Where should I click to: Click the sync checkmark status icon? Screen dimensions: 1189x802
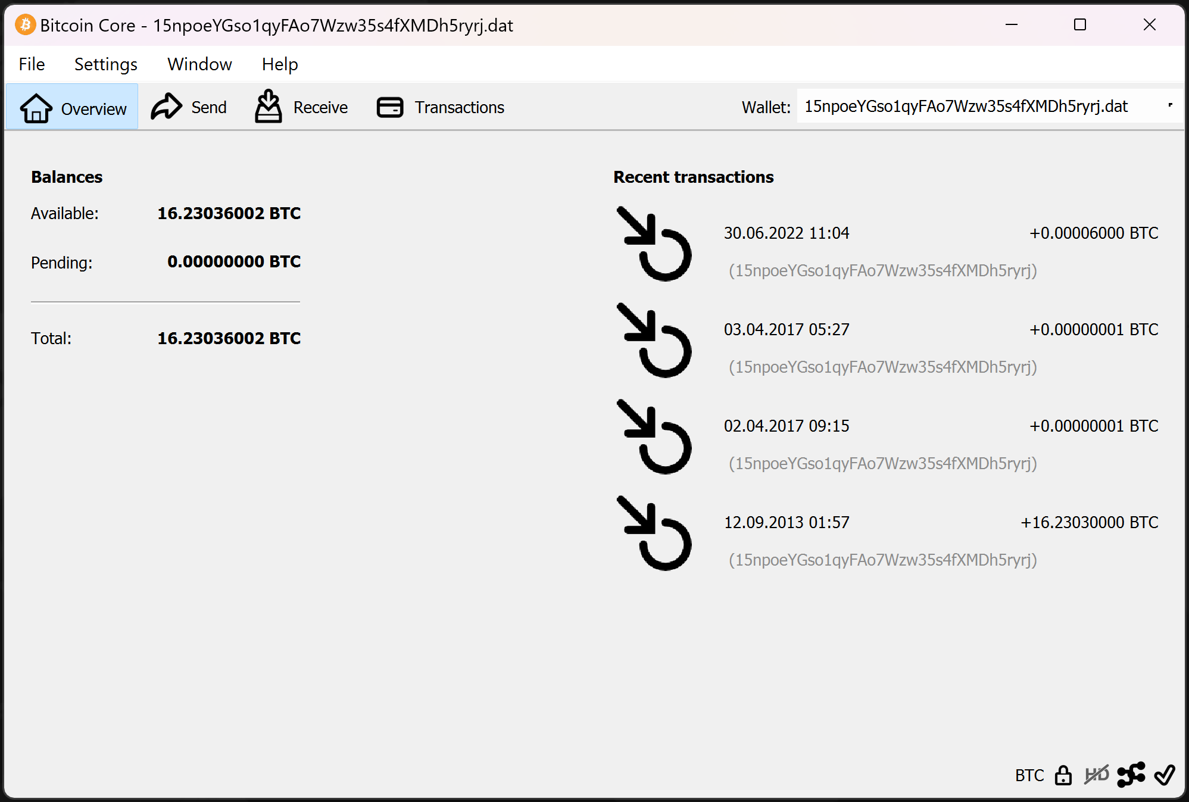click(1164, 775)
